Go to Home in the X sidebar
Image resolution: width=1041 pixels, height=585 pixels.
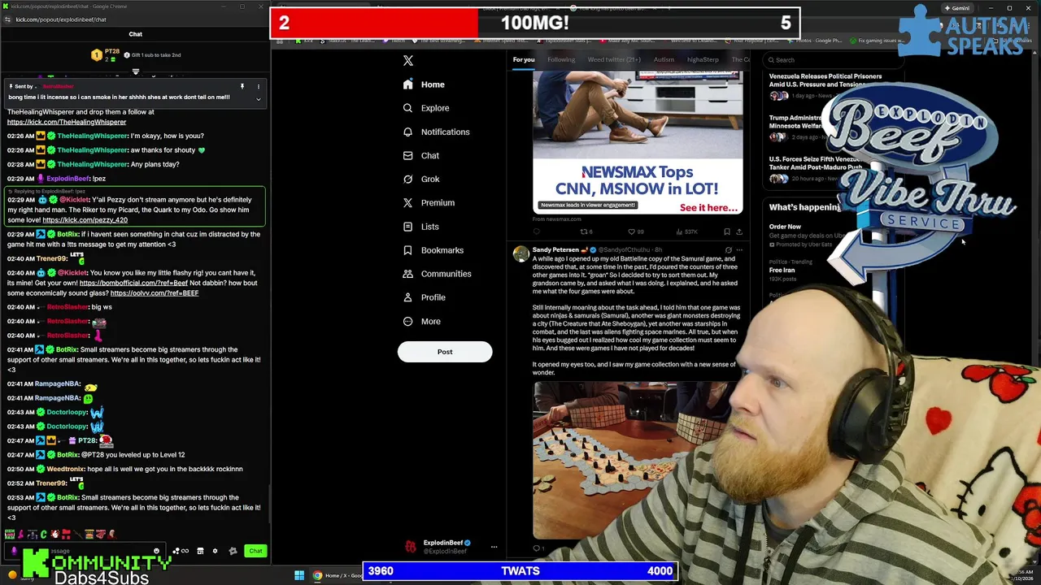424,84
